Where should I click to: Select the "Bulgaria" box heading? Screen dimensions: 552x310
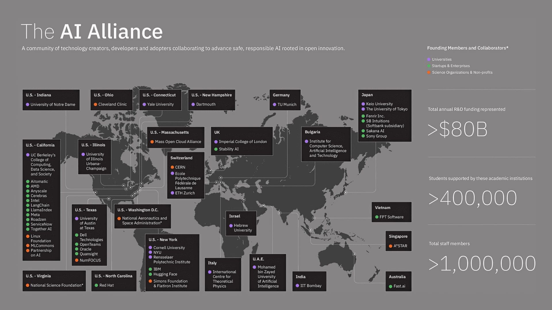tap(313, 132)
